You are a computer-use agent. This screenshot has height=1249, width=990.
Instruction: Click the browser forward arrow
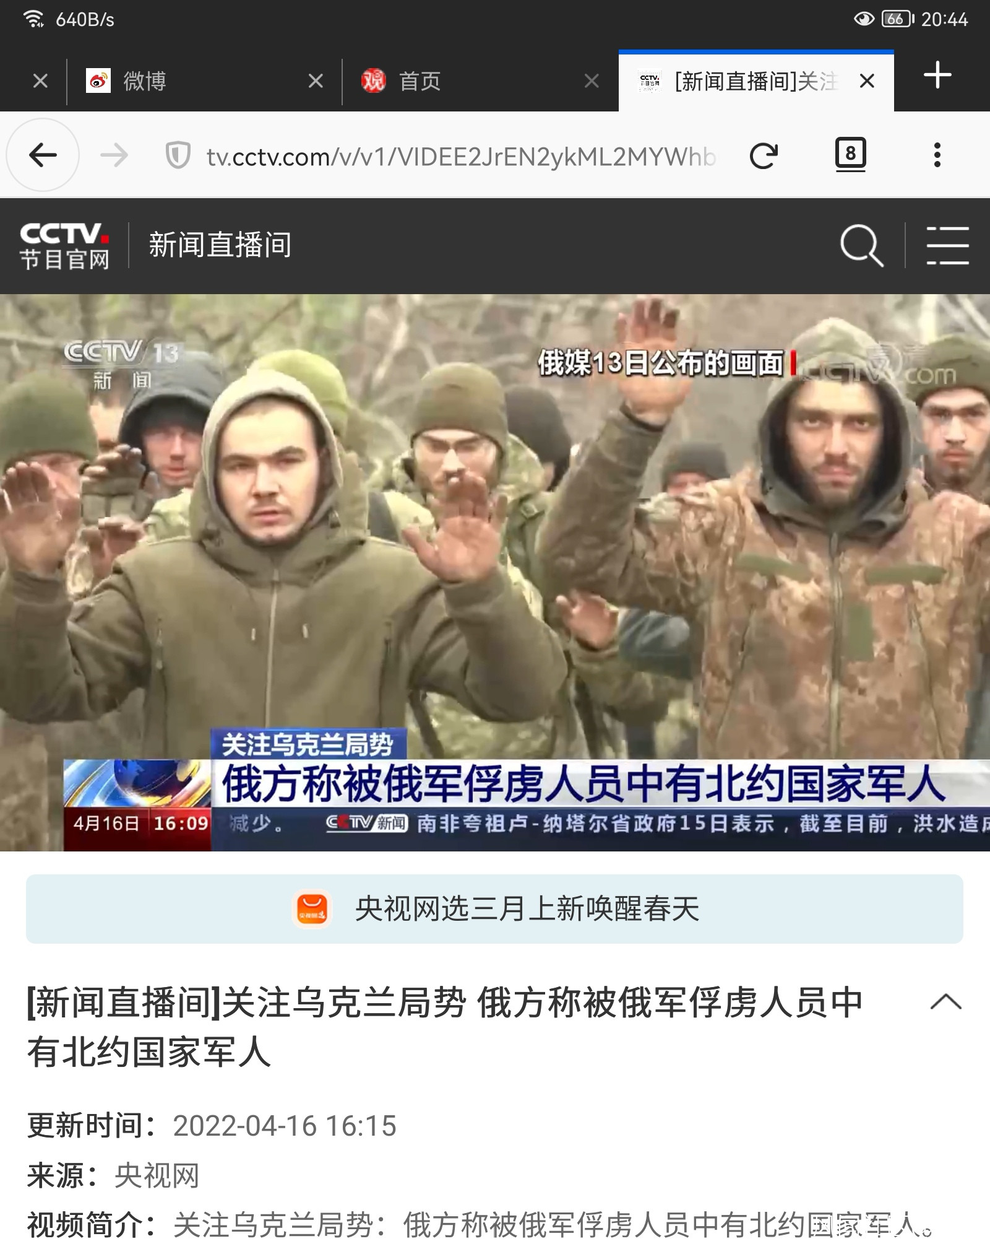tap(114, 155)
